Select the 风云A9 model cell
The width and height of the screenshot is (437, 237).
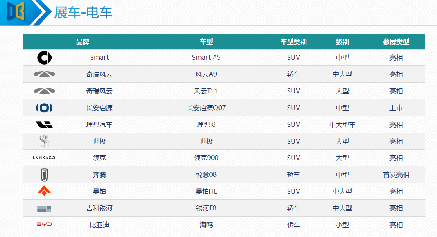(206, 74)
